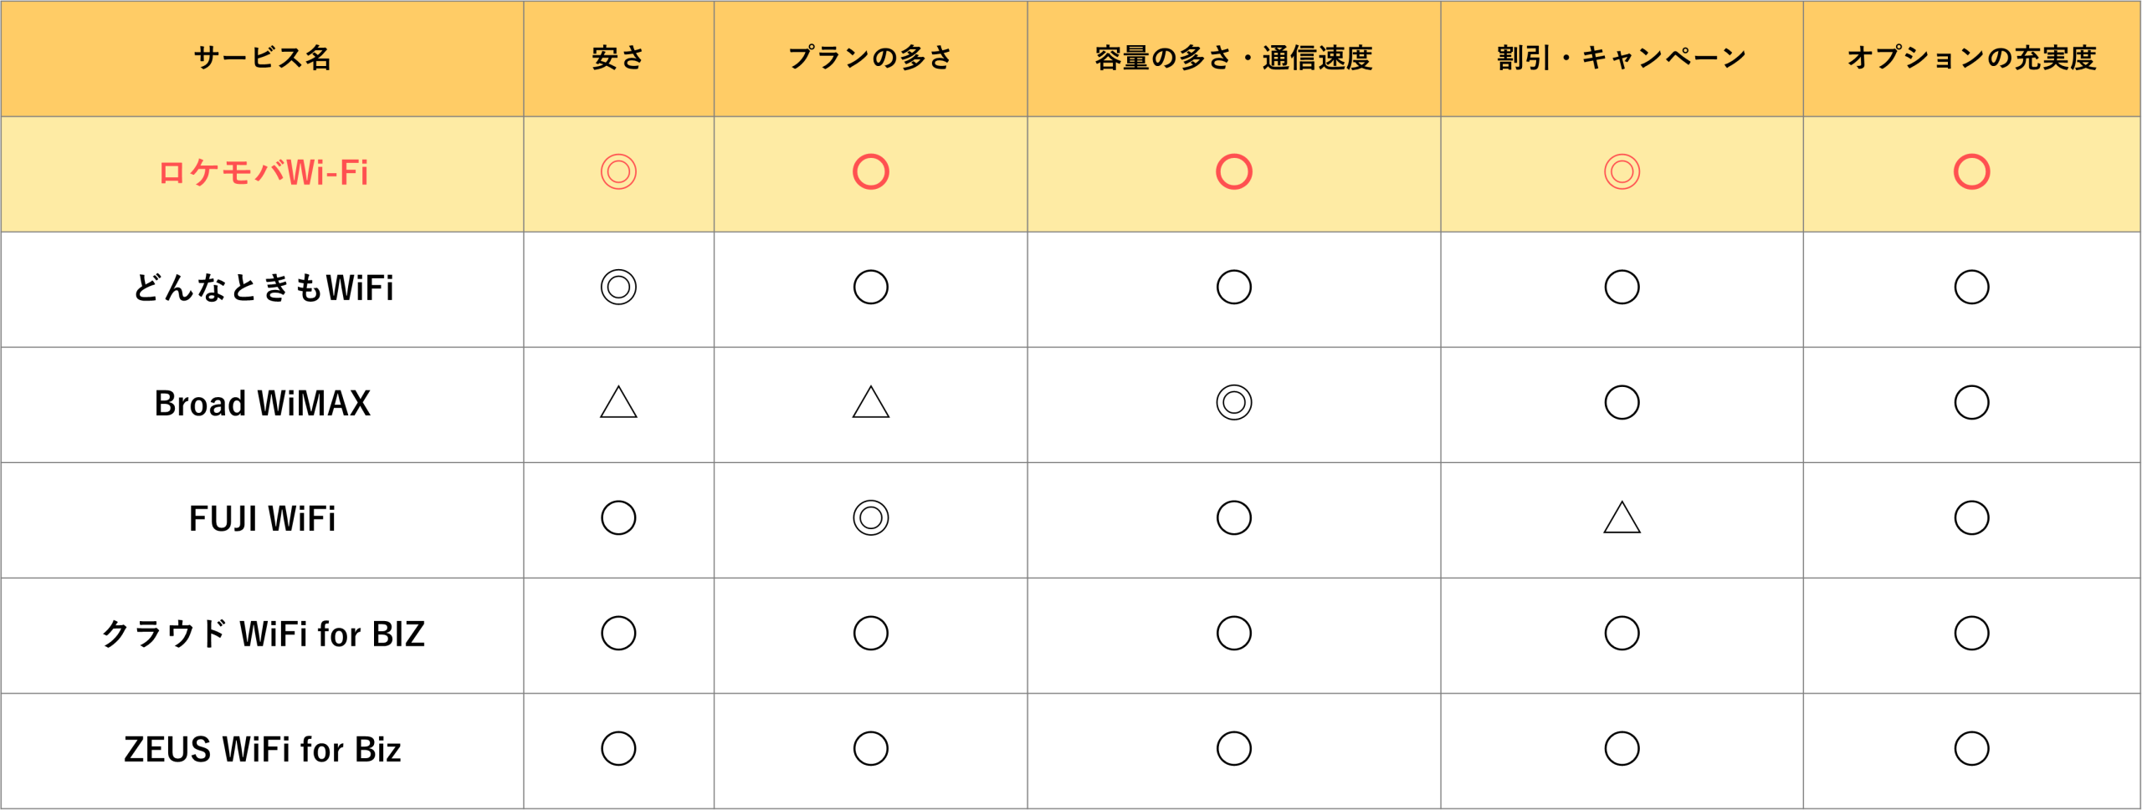Click the ロケモバWi-Fi service name
Image resolution: width=2142 pixels, height=810 pixels.
(263, 173)
